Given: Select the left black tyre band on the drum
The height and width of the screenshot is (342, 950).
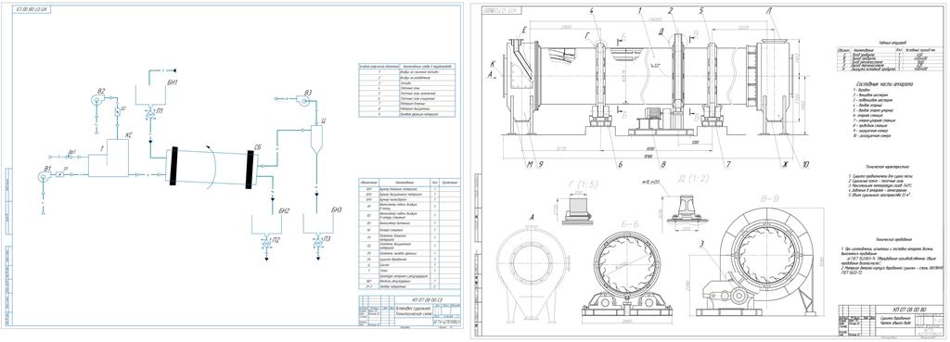Looking at the screenshot, I should (x=173, y=165).
